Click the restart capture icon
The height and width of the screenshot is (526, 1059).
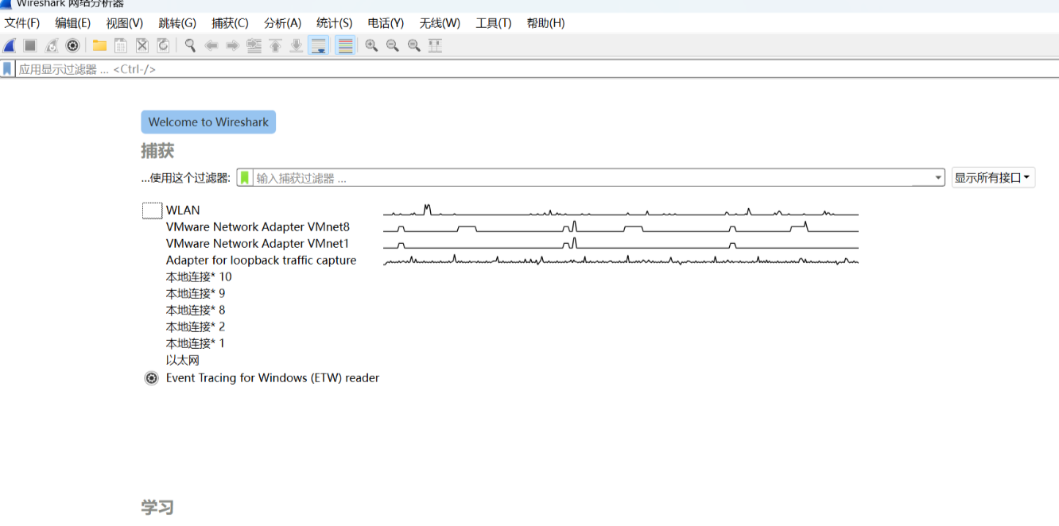[x=52, y=45]
